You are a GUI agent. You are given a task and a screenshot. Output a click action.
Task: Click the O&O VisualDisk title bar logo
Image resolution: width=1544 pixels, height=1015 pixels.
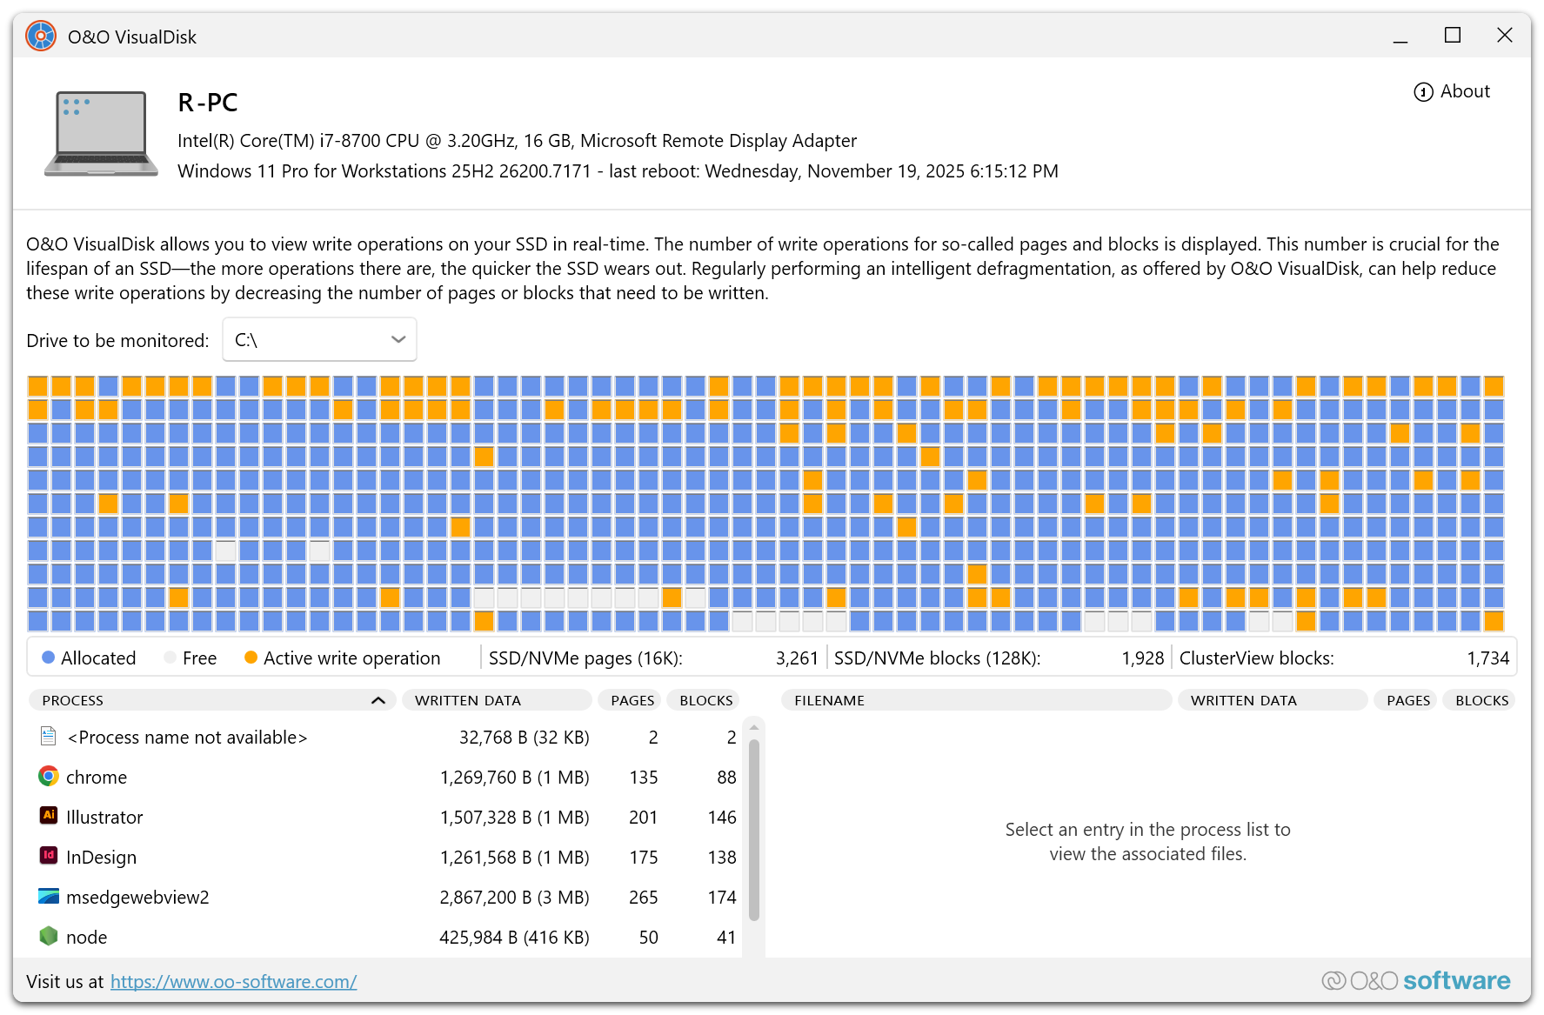41,37
